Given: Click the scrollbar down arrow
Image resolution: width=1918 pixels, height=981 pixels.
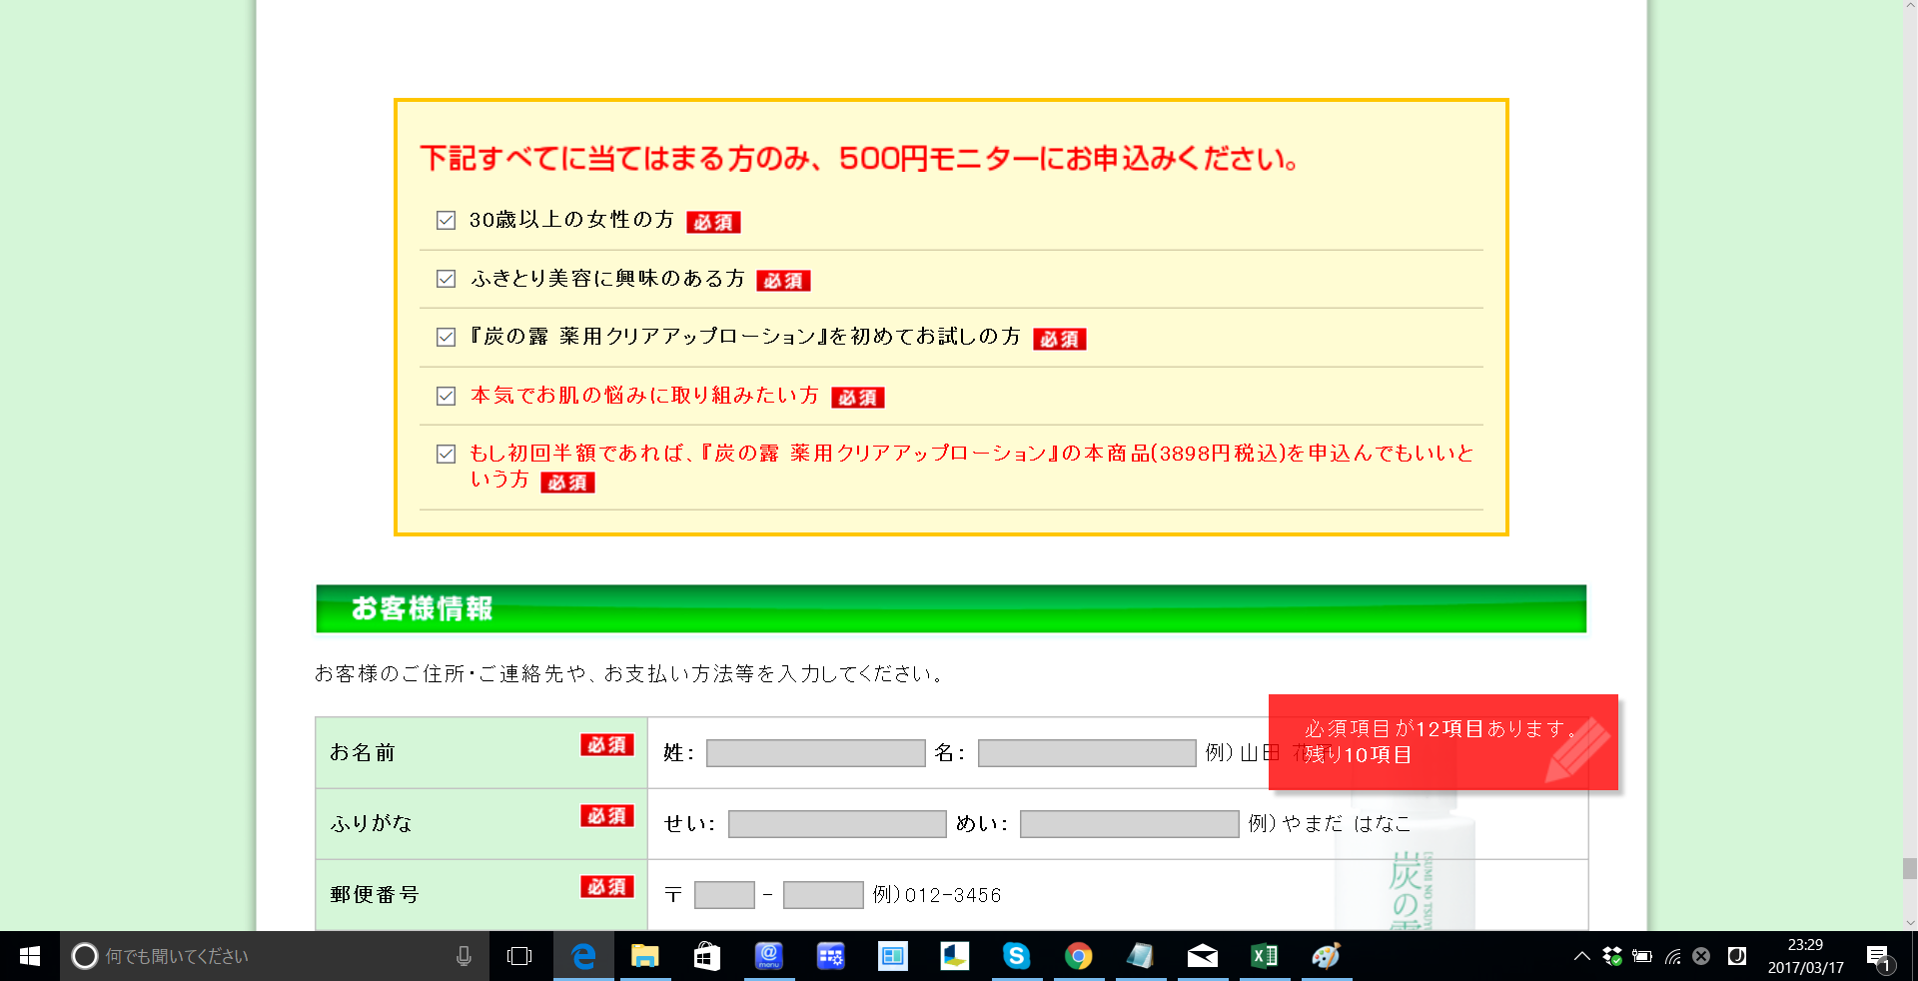Looking at the screenshot, I should pos(1909,923).
